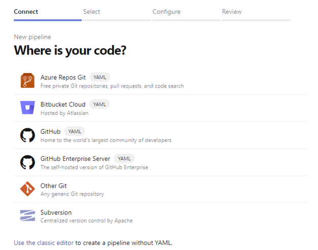Screen dimensions: 318x250
Task: Click the GitHub octocat icon
Action: pyautogui.click(x=27, y=135)
